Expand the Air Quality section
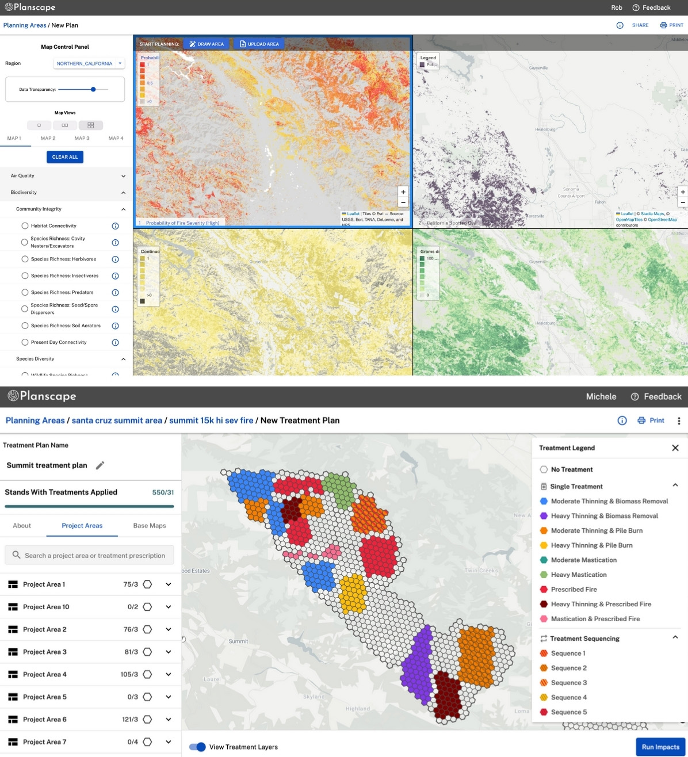 click(123, 176)
